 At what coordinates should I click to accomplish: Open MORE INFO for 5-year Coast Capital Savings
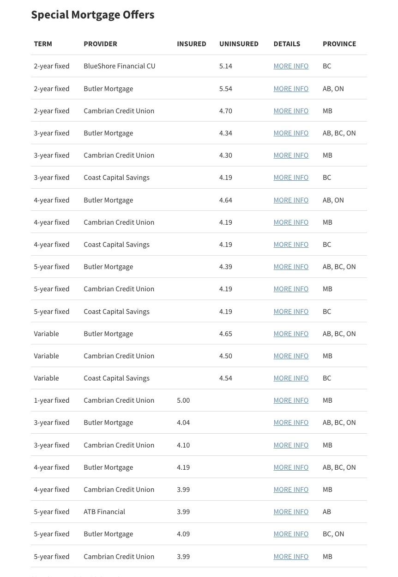pos(291,311)
